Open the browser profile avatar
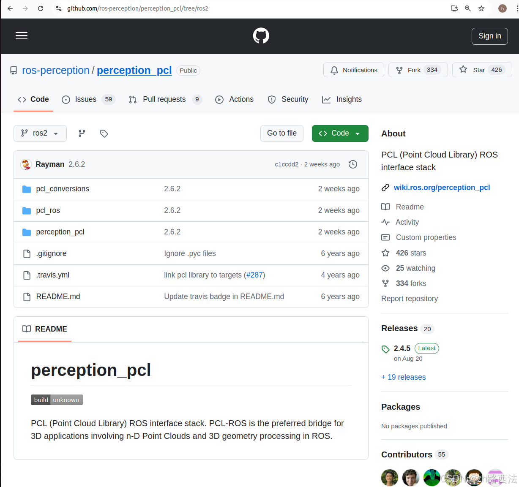This screenshot has width=519, height=487. click(x=503, y=8)
